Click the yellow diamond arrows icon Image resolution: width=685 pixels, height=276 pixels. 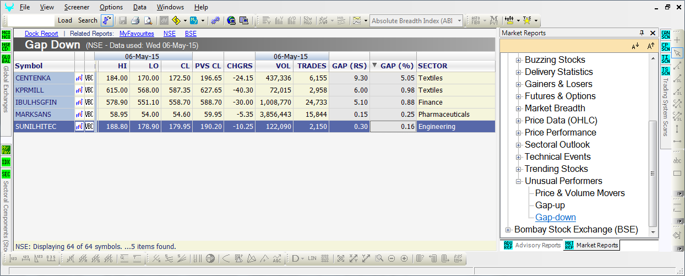pyautogui.click(x=176, y=20)
